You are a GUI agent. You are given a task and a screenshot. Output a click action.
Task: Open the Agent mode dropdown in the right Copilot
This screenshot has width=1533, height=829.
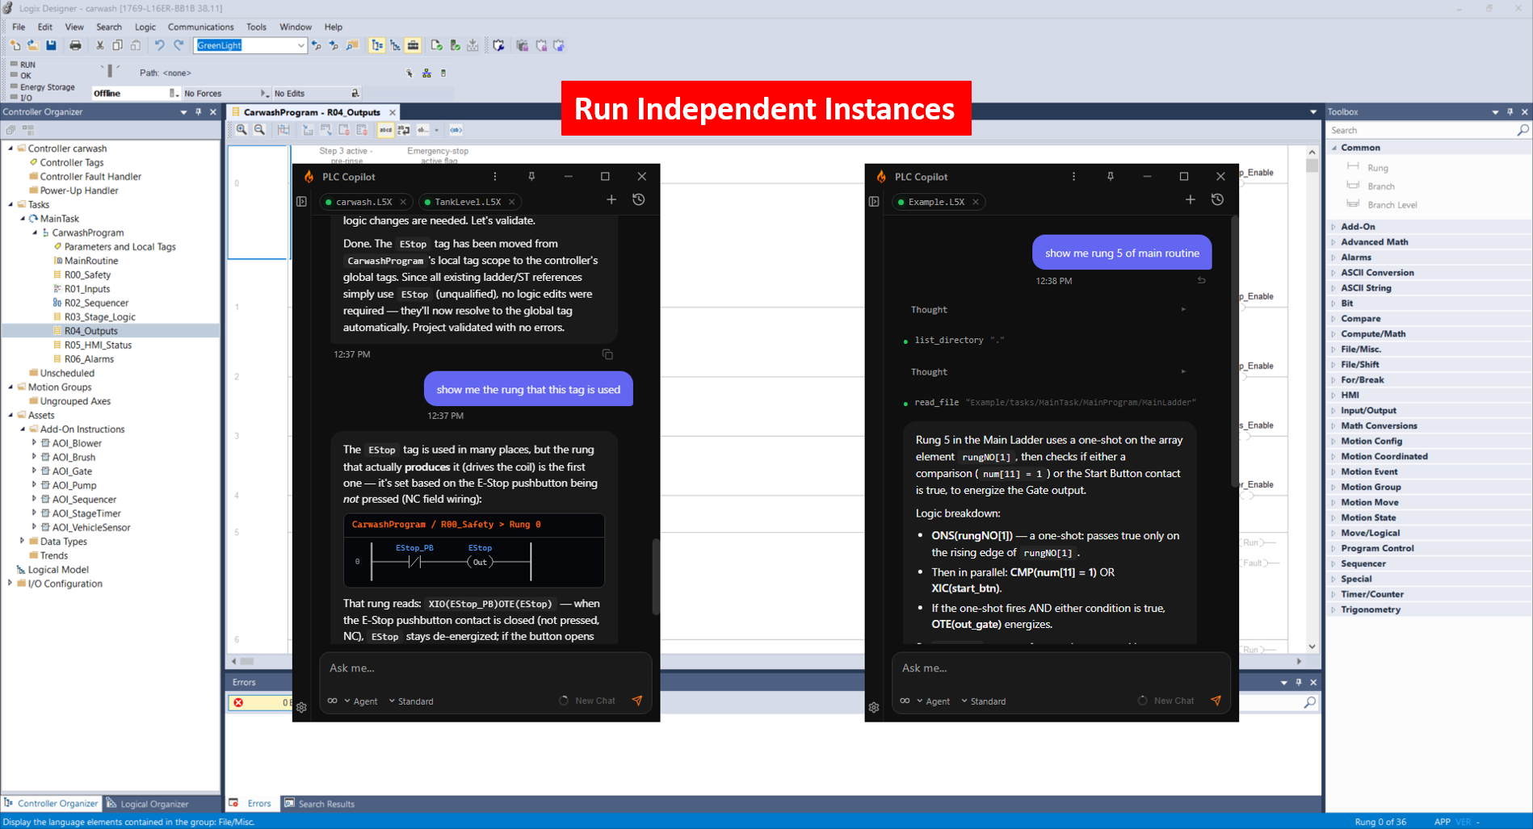pos(934,701)
